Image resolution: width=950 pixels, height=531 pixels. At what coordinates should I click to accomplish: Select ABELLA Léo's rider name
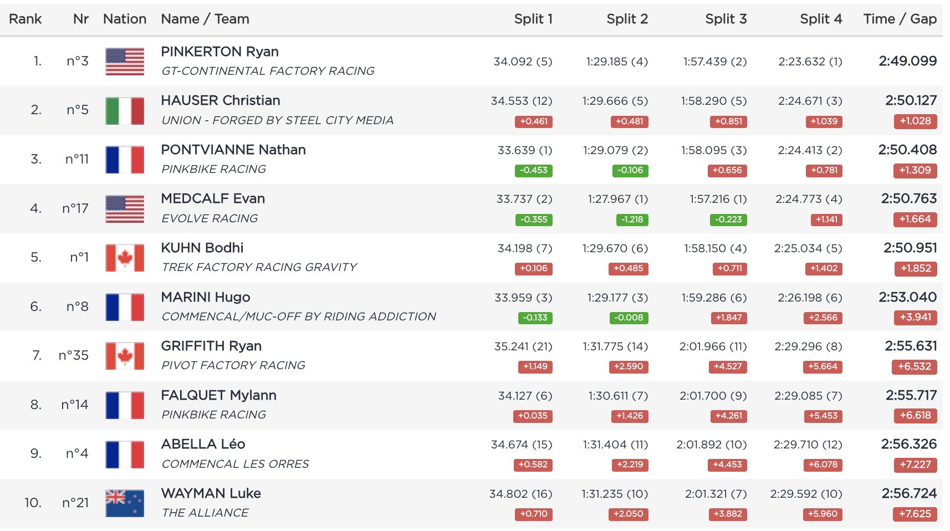click(x=203, y=444)
